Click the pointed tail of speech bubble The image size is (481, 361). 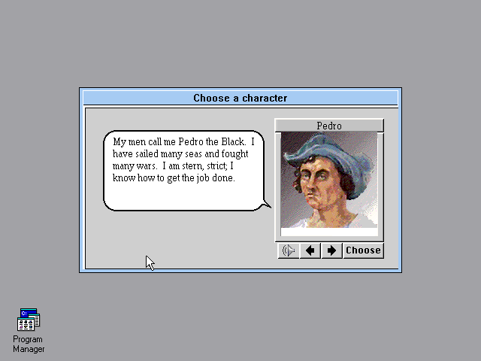click(x=266, y=204)
